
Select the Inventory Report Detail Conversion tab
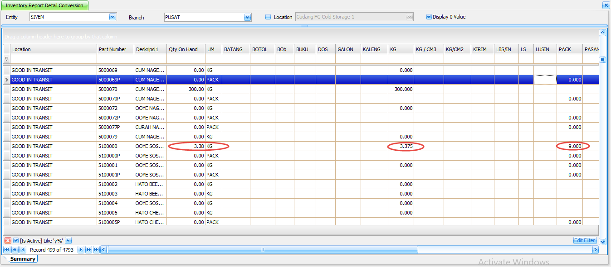[x=44, y=5]
